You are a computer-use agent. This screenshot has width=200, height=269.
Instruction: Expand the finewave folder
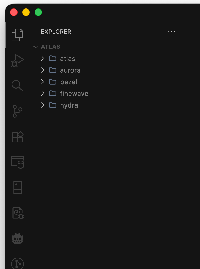point(43,93)
